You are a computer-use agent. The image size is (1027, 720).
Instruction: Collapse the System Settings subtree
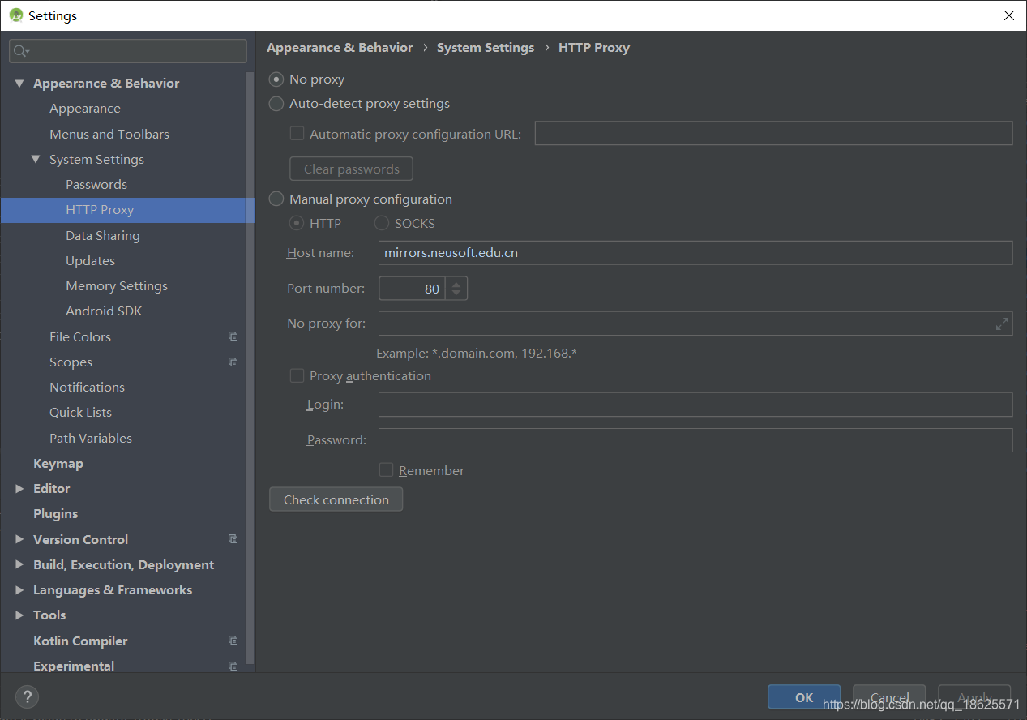coord(36,160)
